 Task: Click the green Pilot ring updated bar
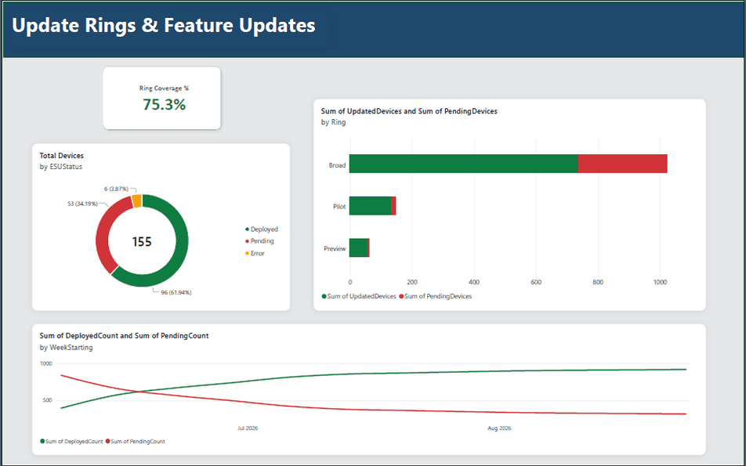click(x=370, y=206)
